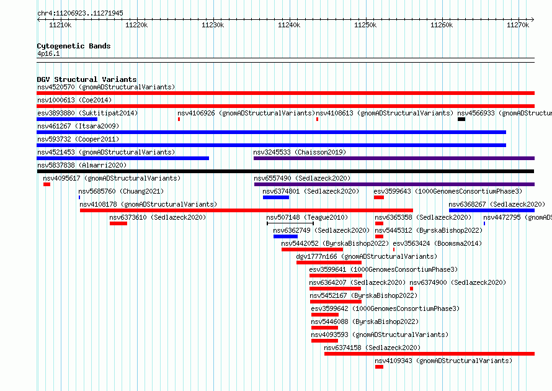
Task: Click nsv5685760 (Chuang2021) label
Action: (121, 191)
